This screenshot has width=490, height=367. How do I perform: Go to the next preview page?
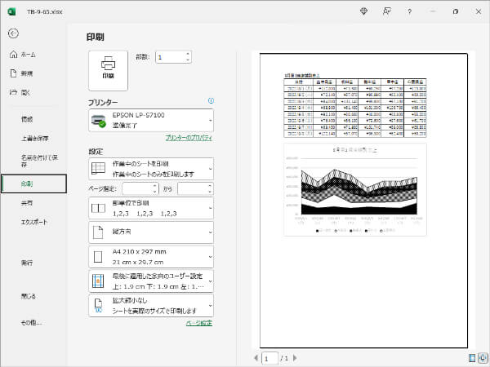tap(294, 357)
